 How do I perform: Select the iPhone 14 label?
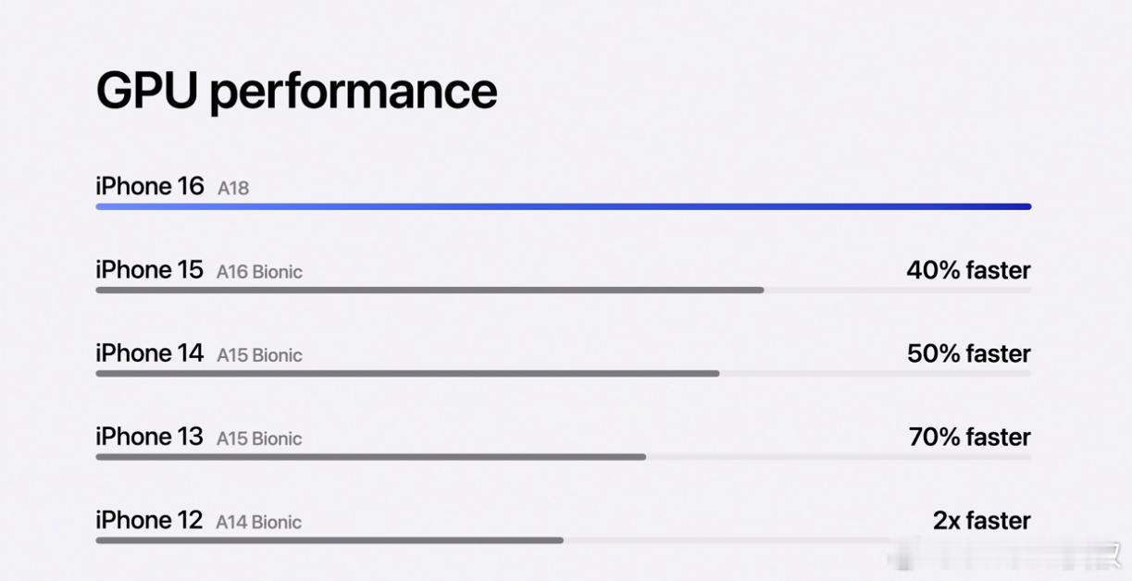coord(150,353)
